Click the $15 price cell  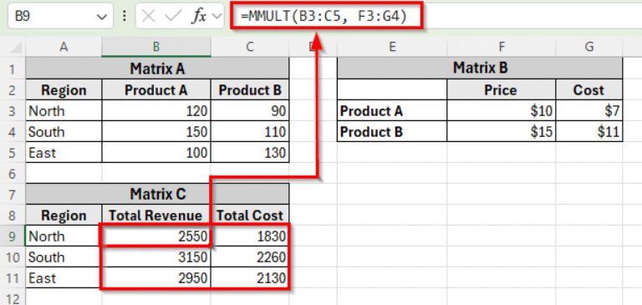point(502,132)
